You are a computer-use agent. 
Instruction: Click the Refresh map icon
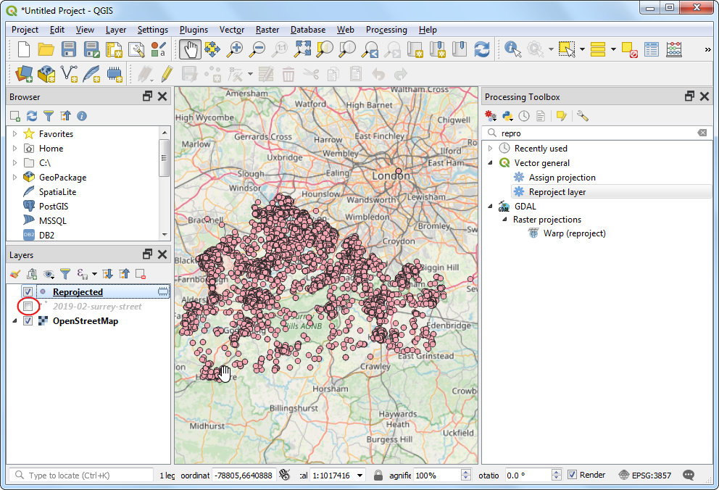click(x=482, y=49)
